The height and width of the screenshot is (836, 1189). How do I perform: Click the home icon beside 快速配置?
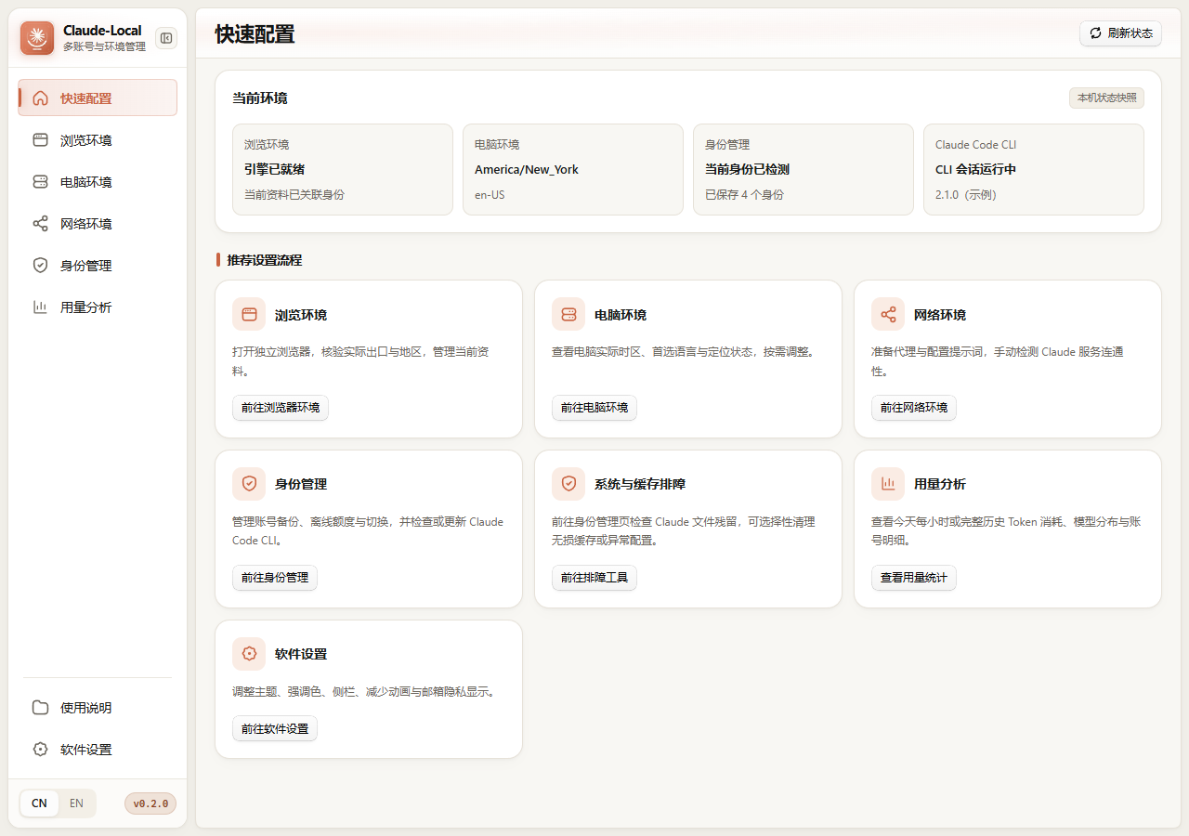(40, 98)
